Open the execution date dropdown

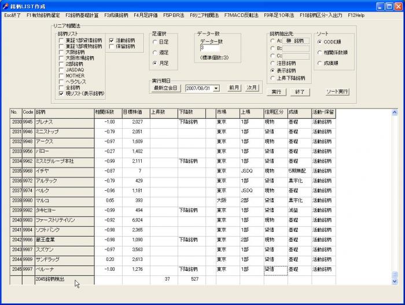pyautogui.click(x=216, y=88)
